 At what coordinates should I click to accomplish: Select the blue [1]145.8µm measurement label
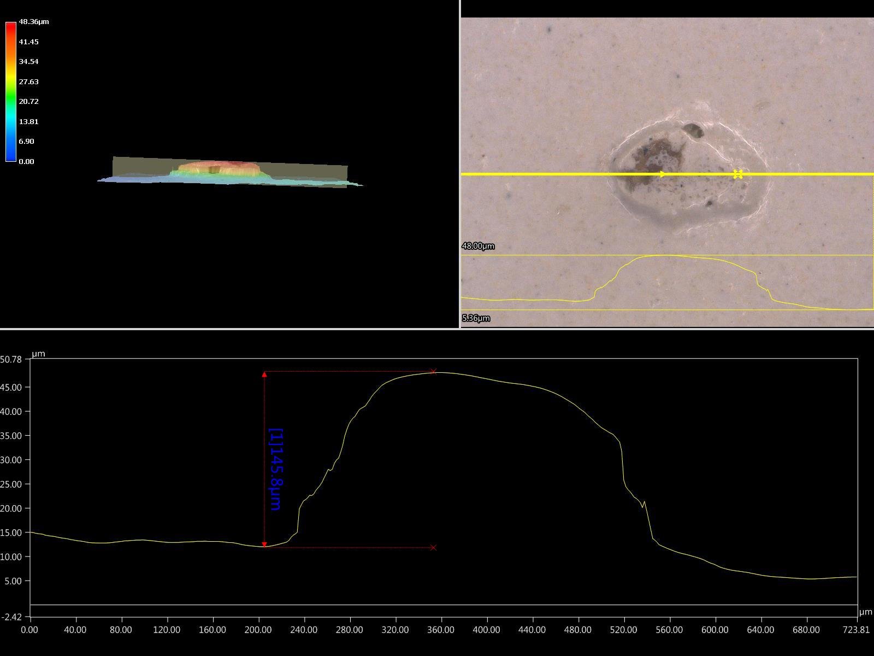pos(276,469)
